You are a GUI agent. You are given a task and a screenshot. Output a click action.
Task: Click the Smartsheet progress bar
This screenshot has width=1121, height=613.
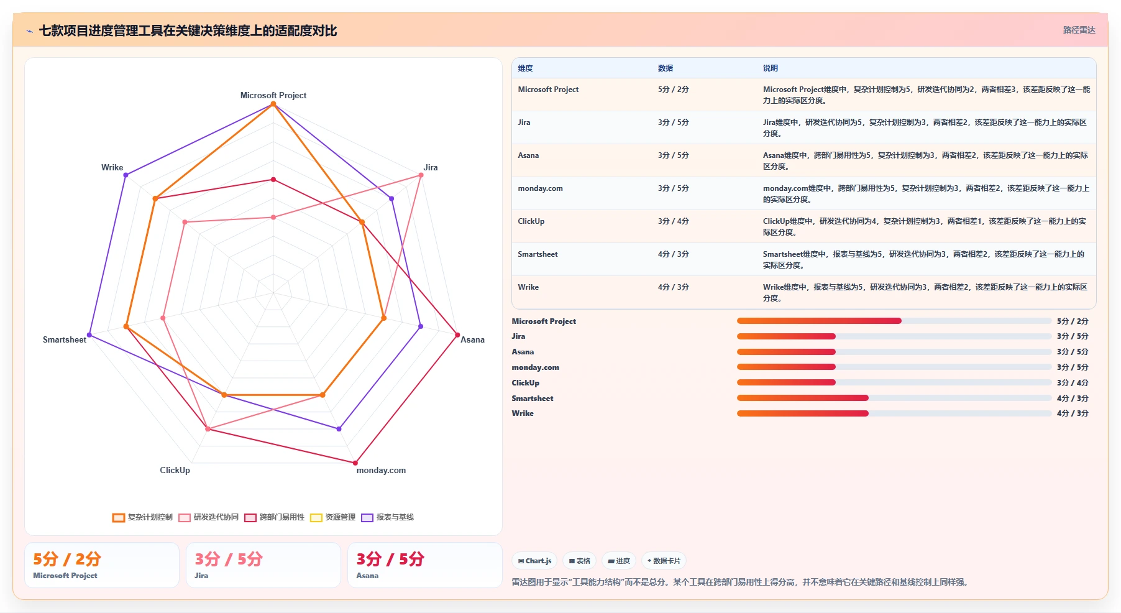[x=894, y=398]
